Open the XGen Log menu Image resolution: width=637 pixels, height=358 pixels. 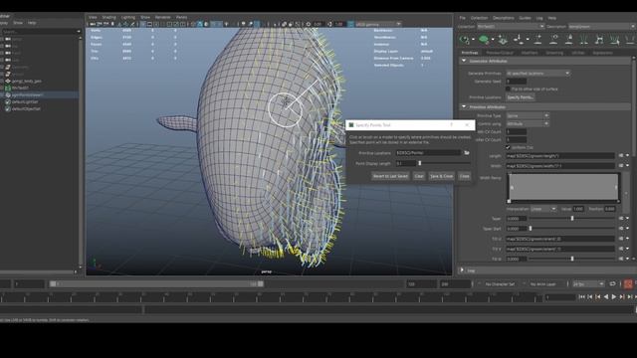[x=539, y=18]
